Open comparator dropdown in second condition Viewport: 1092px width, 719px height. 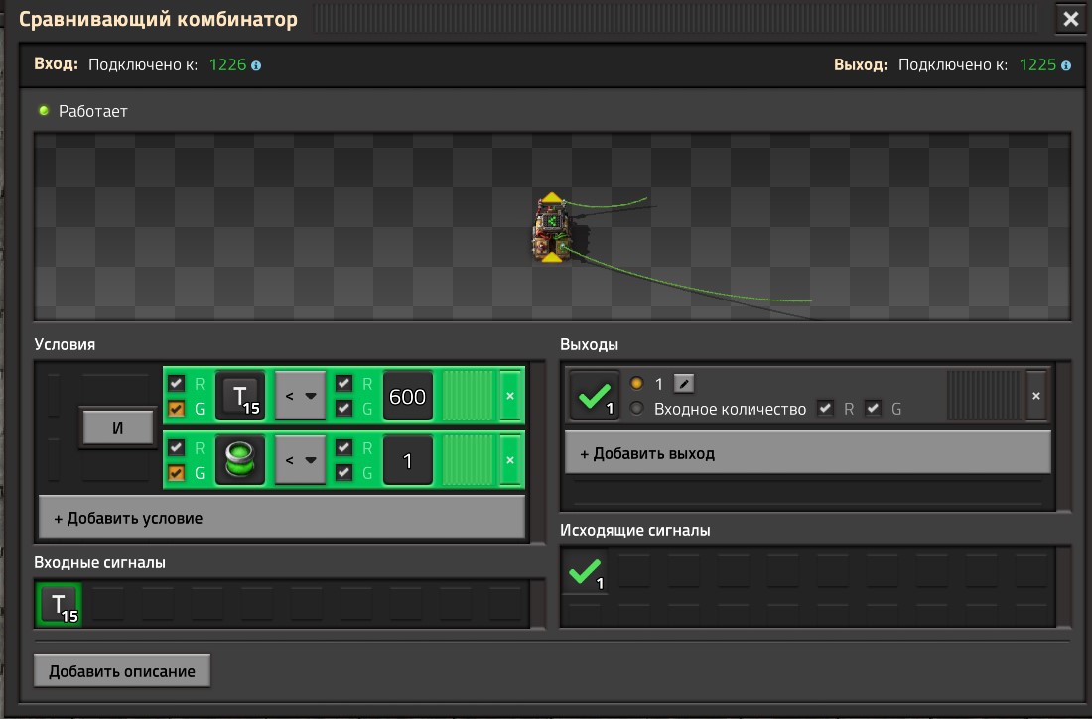300,460
